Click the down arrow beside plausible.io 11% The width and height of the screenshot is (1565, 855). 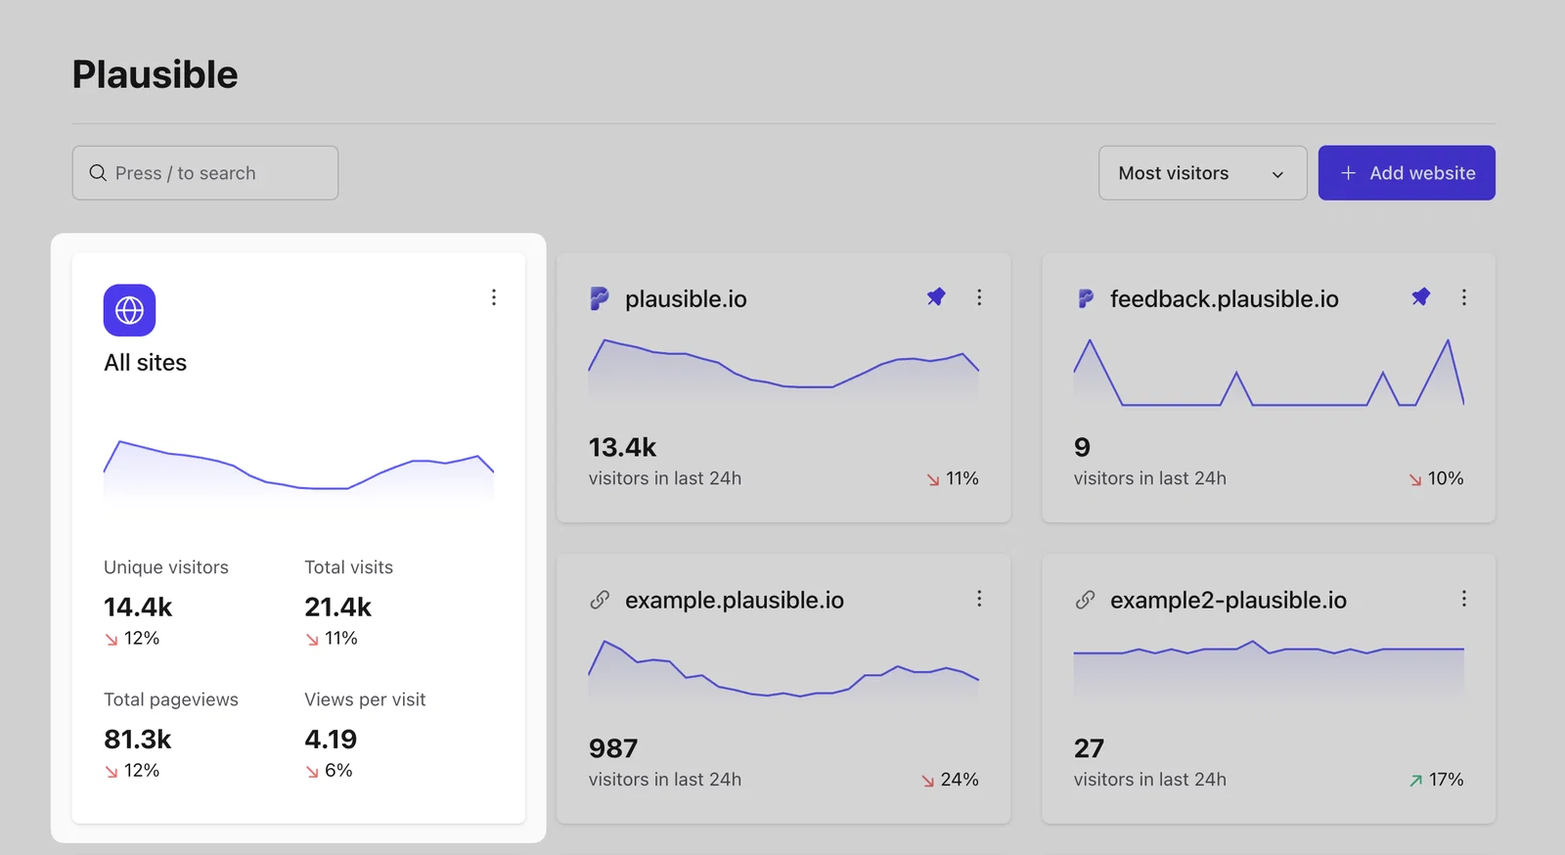pos(933,479)
